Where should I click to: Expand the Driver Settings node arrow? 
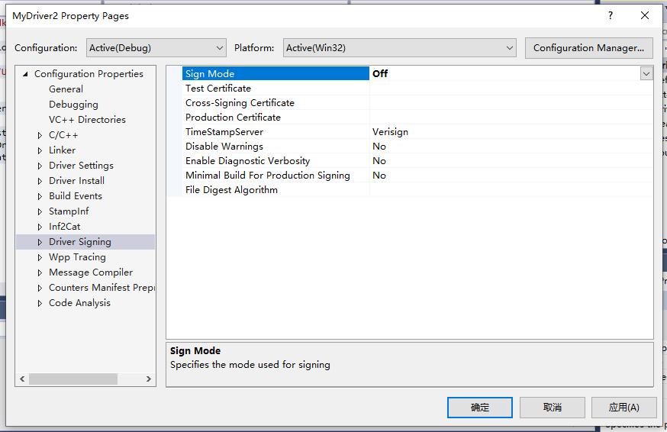pos(40,166)
